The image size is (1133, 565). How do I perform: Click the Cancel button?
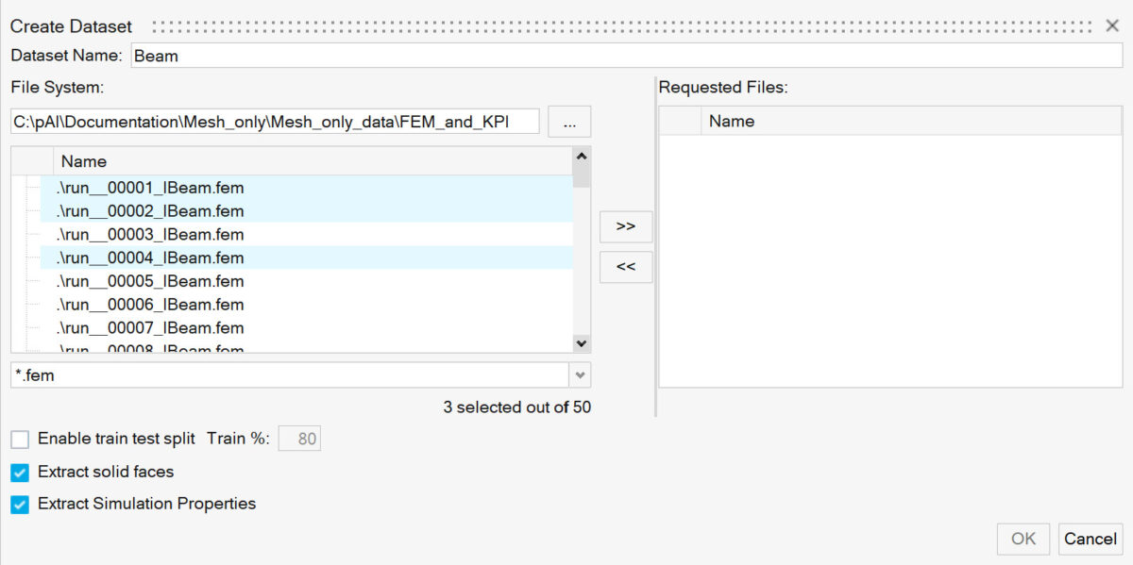(1090, 539)
